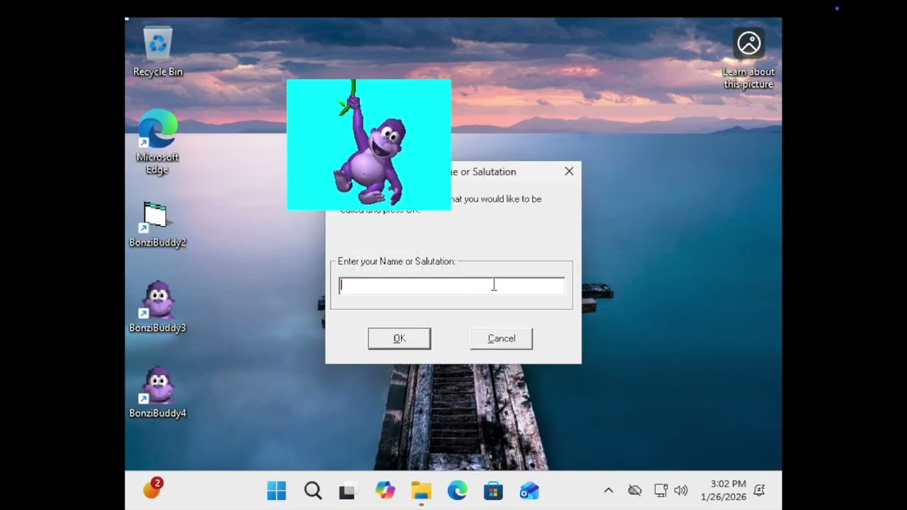Launch Microsoft Edge from the desktop shortcut

pos(157,142)
